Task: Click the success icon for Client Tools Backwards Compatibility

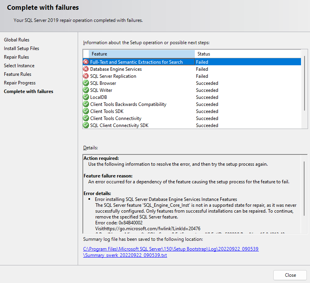Action: pos(86,104)
